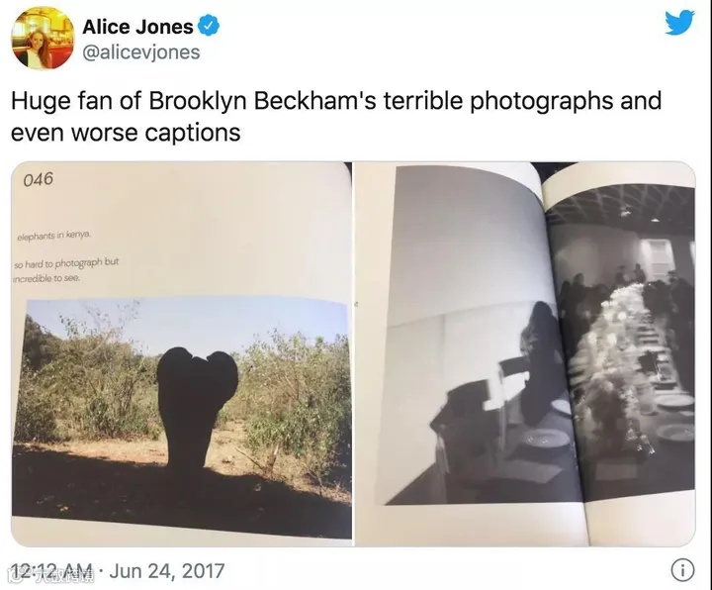Click the Alice Jones display name
712x590 pixels.
pyautogui.click(x=137, y=27)
